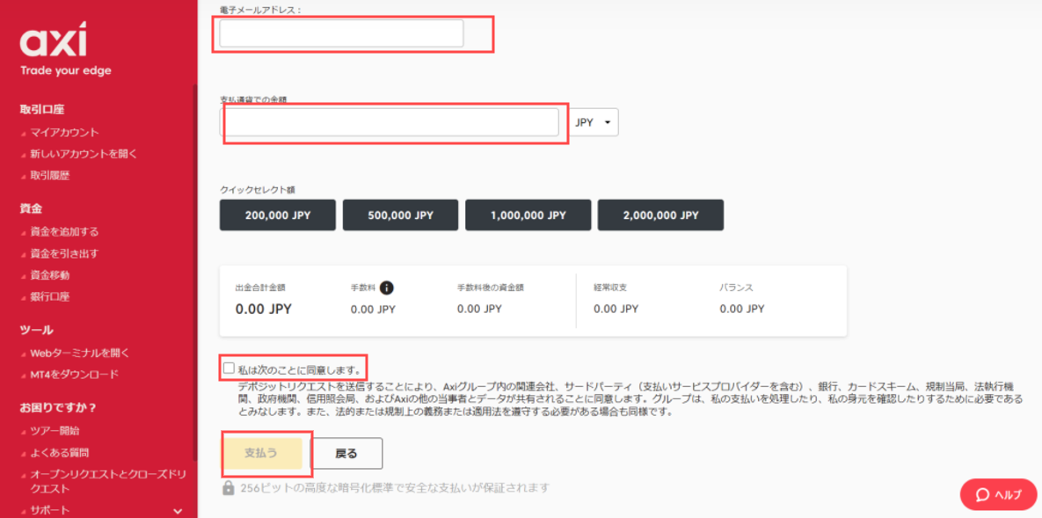Viewport: 1042px width, 518px height.
Task: Expand the サポート sidebar section
Action: [178, 511]
